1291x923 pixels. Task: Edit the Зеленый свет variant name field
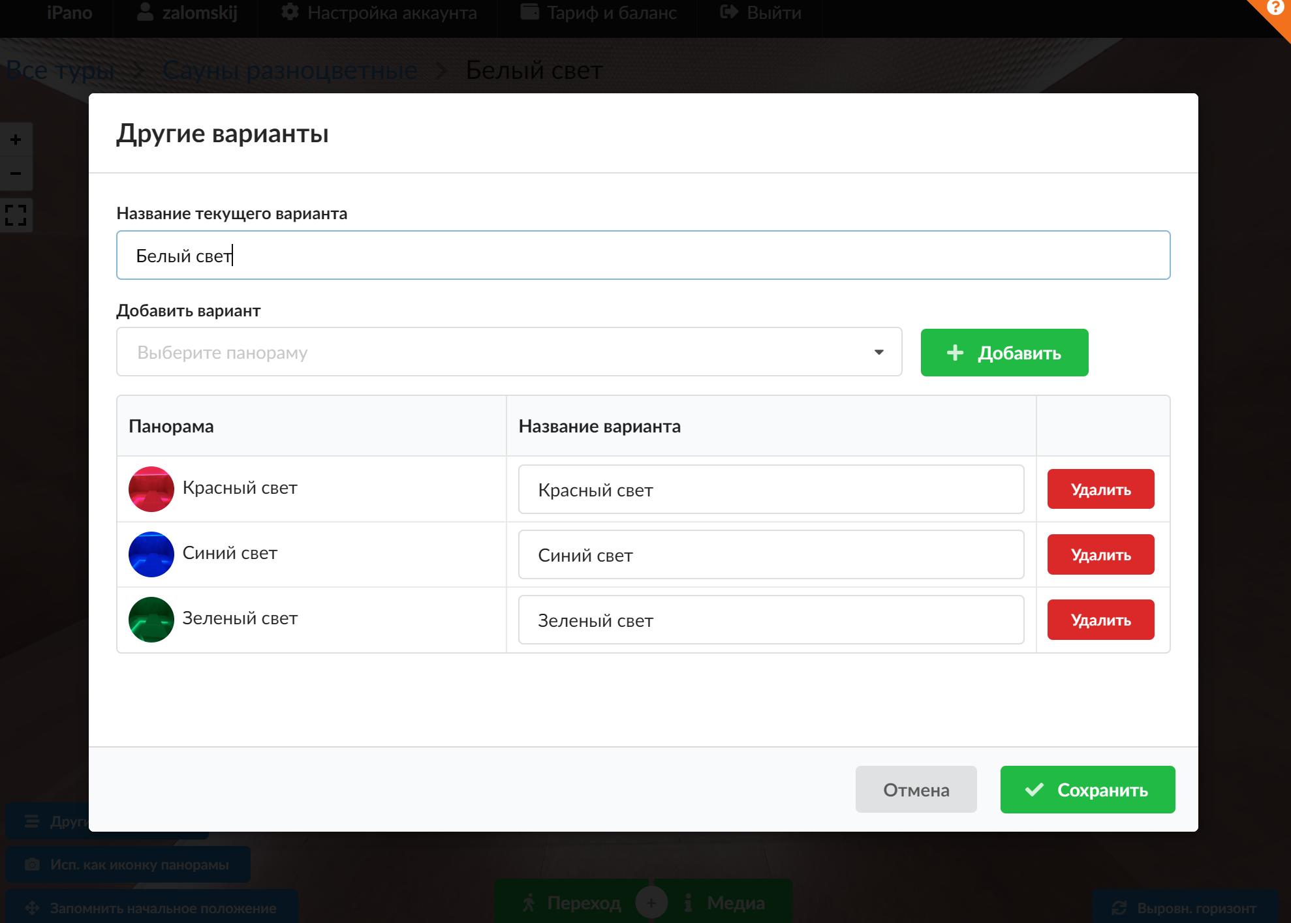(771, 620)
